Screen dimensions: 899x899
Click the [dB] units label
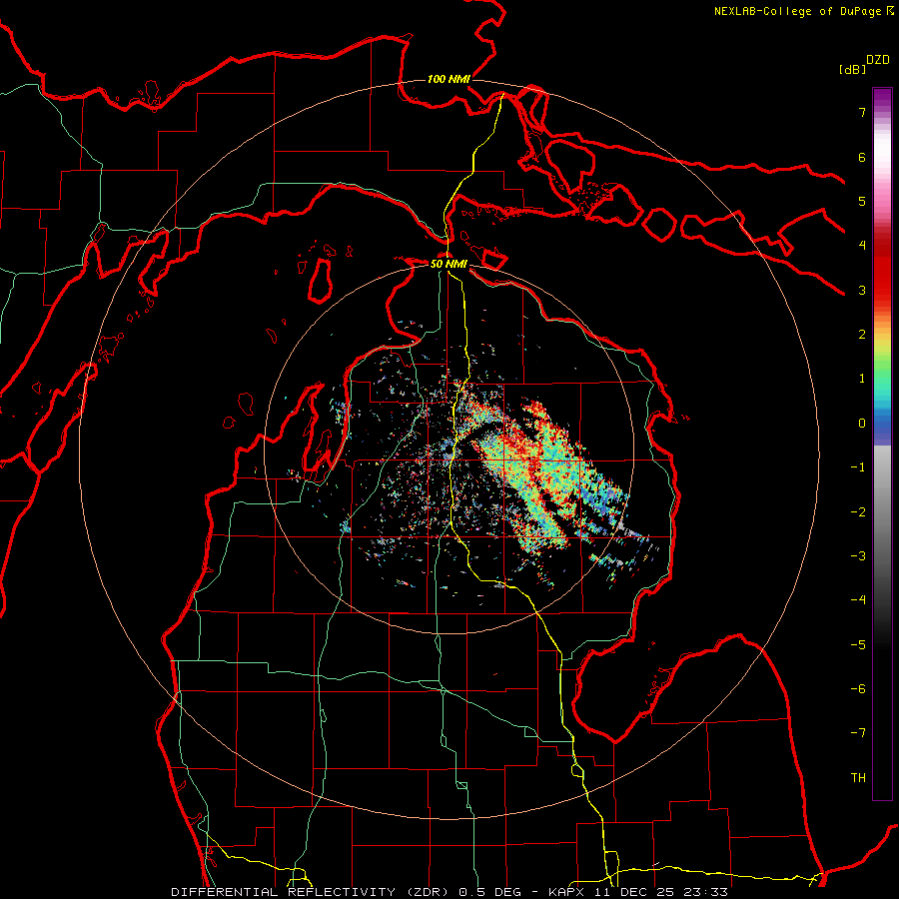(852, 69)
